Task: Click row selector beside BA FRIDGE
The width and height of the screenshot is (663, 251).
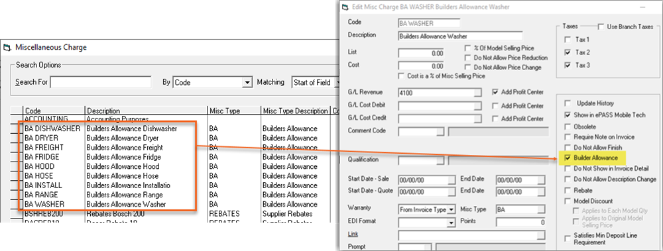Action: tap(17, 157)
